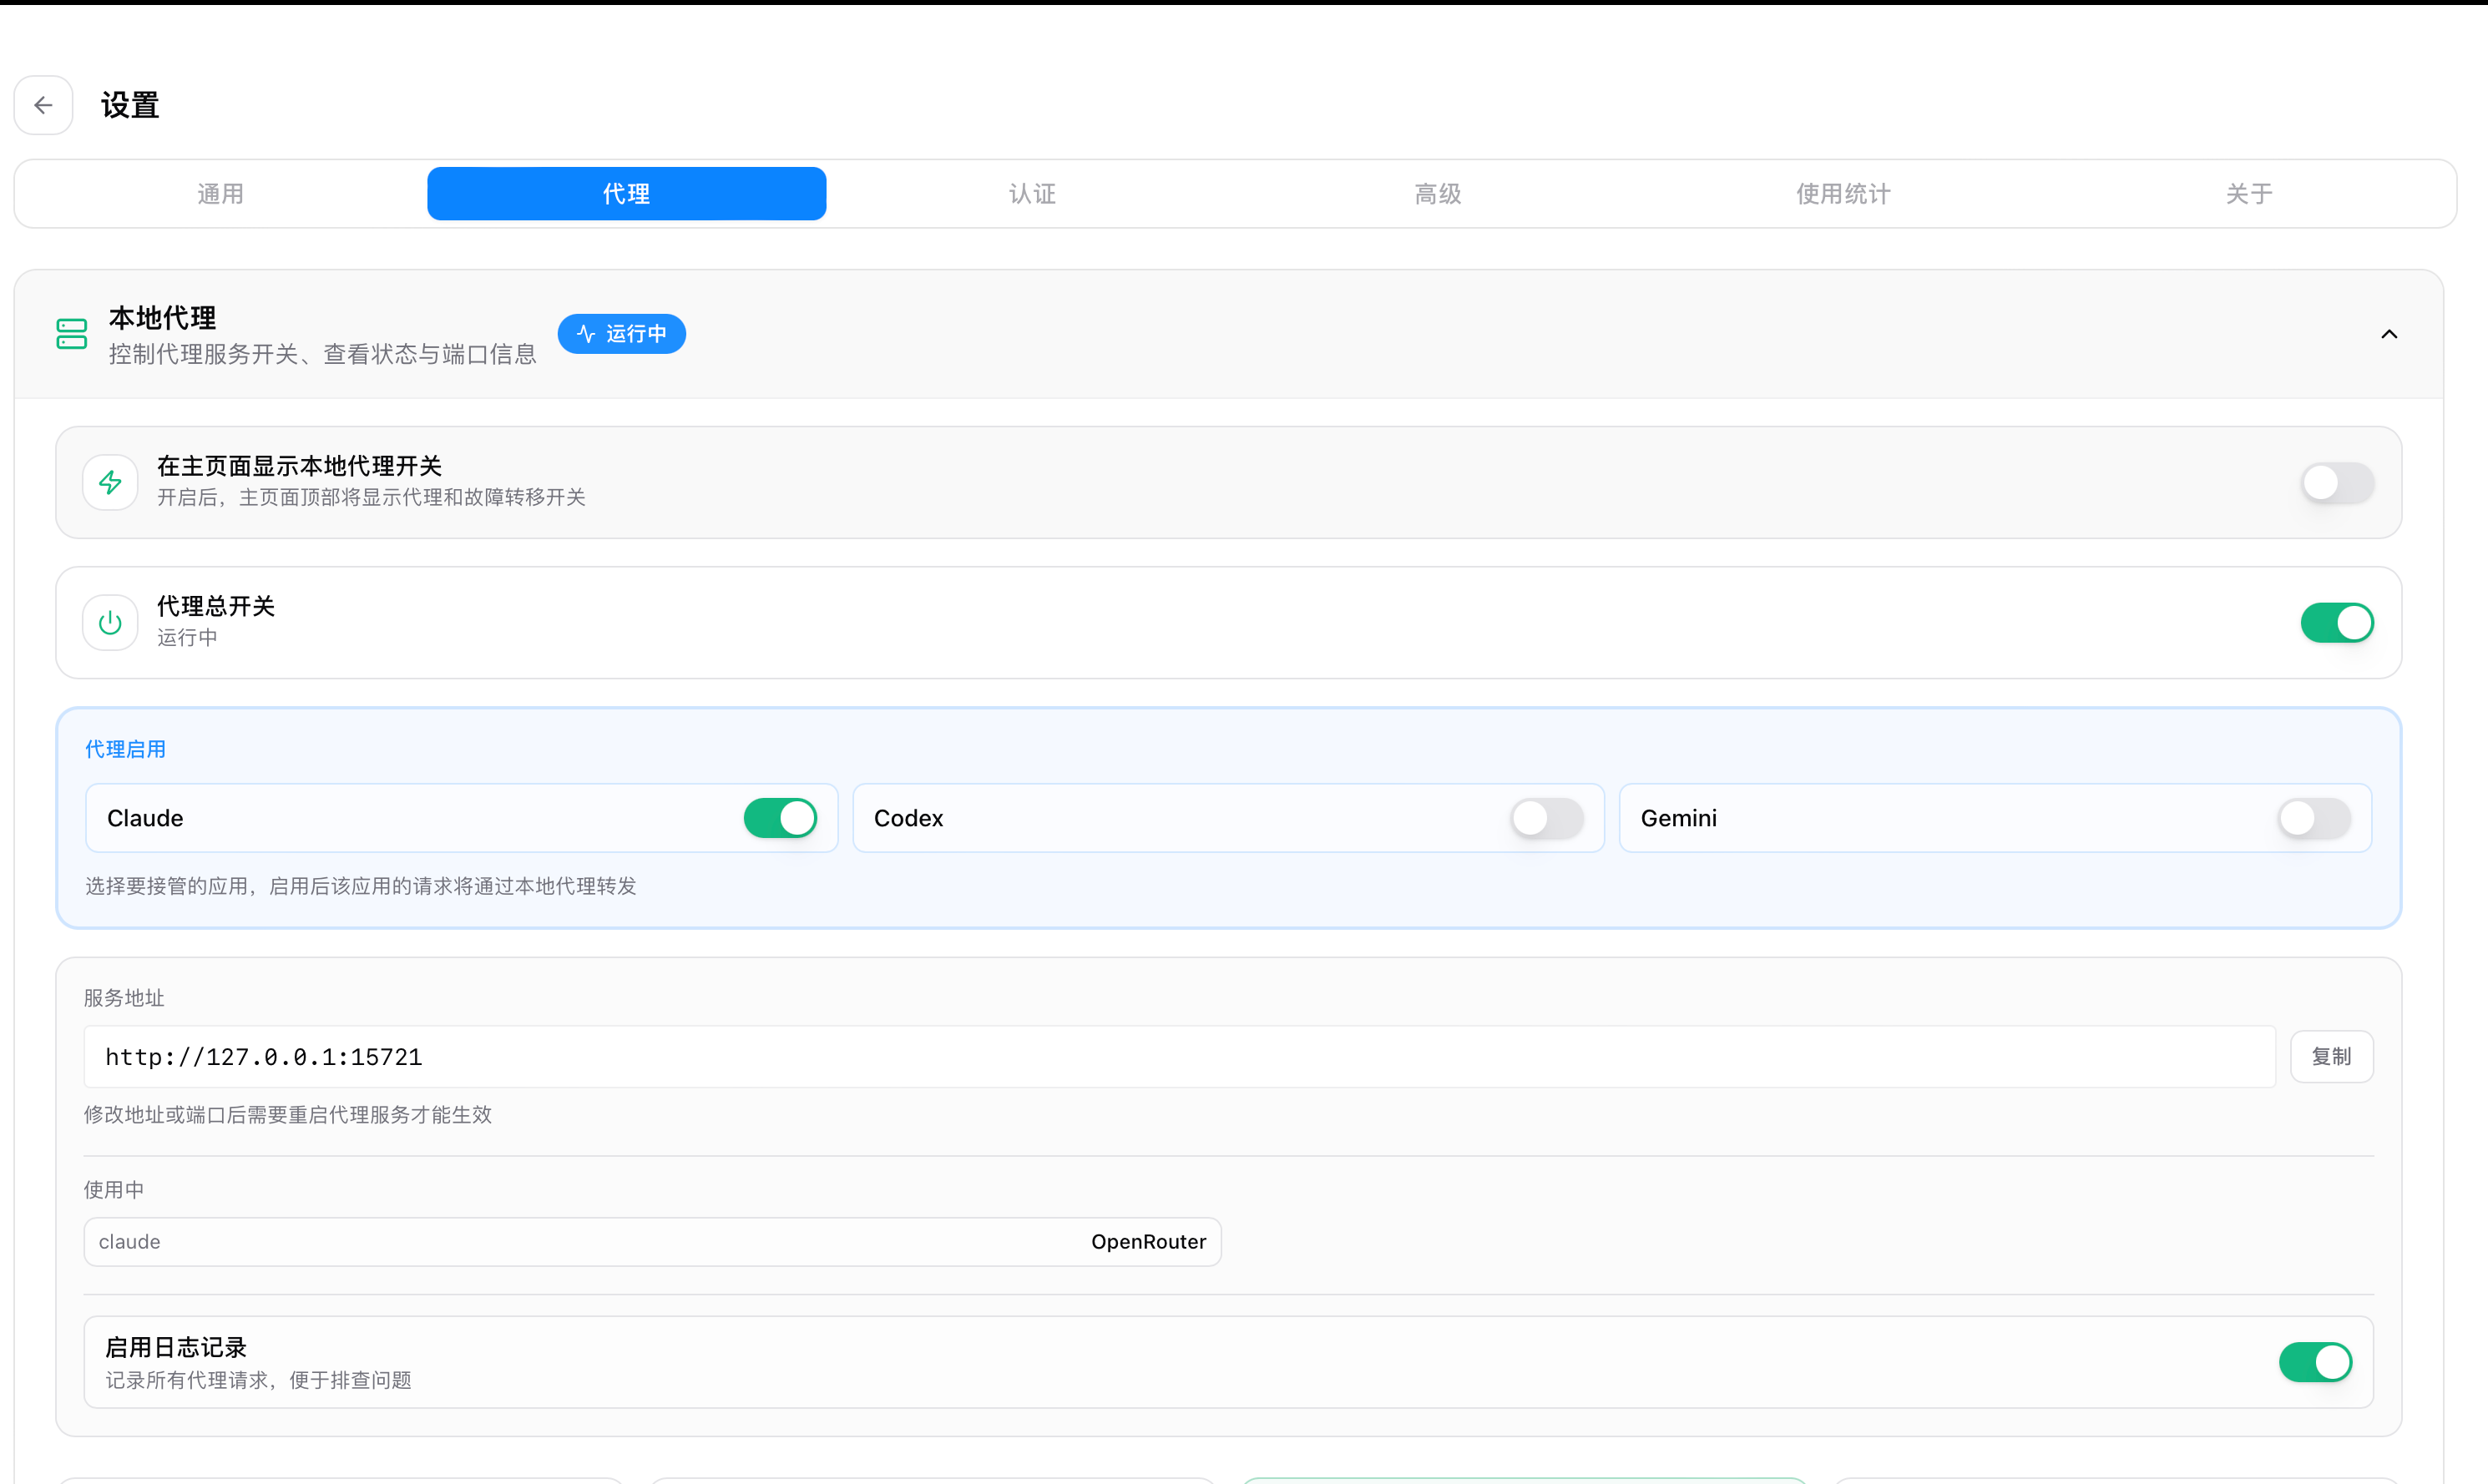Click the local proxy server icon
The height and width of the screenshot is (1484, 2488).
pyautogui.click(x=72, y=334)
